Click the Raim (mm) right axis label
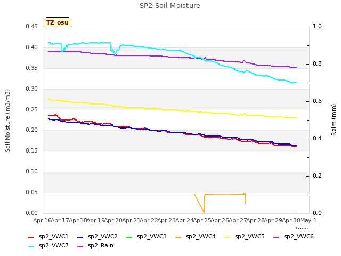Viewport: 341px width, 256px height. [x=334, y=120]
